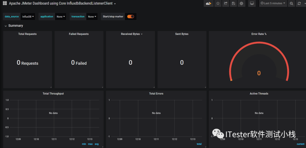Add a new panel to dashboard
This screenshot has width=306, height=148.
[x=209, y=3]
